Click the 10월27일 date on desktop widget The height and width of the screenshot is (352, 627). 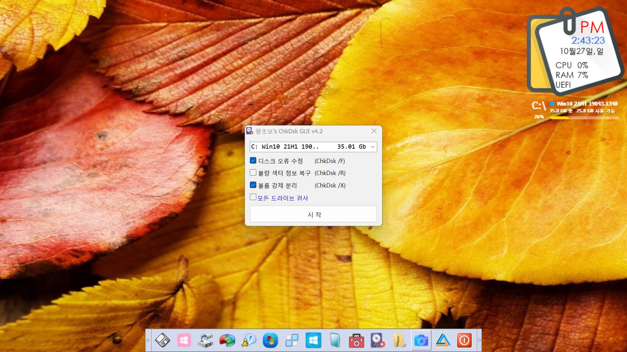point(582,51)
